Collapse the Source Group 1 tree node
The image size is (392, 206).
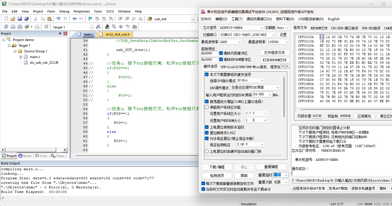(x=15, y=51)
